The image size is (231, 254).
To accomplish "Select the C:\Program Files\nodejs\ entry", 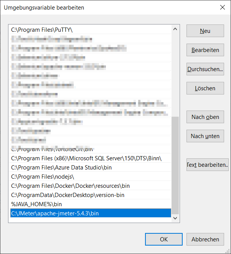I will [42, 176].
